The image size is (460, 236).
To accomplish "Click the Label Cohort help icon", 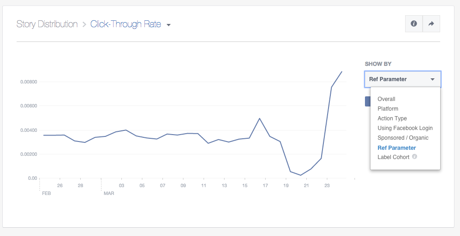I will (414, 157).
